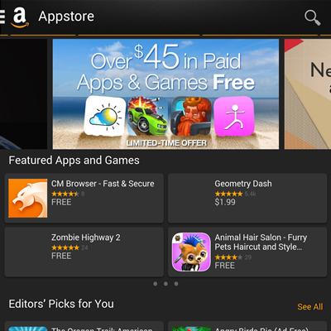Screen dimensions: 331x331
Task: Tap the Appstore title text
Action: coord(66,17)
